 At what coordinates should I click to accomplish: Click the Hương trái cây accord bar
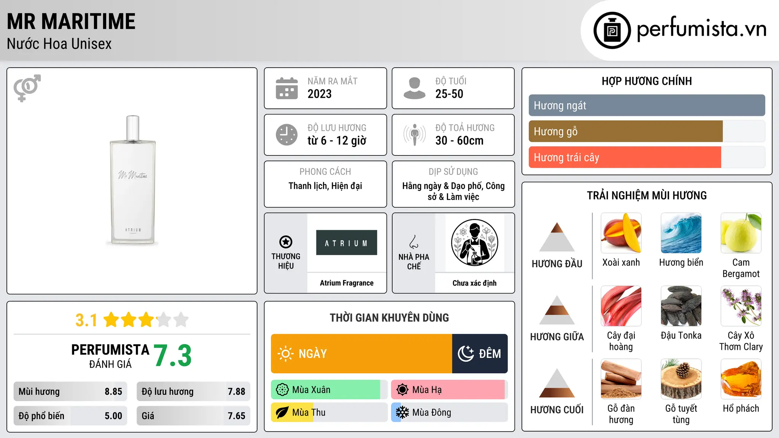(x=647, y=157)
